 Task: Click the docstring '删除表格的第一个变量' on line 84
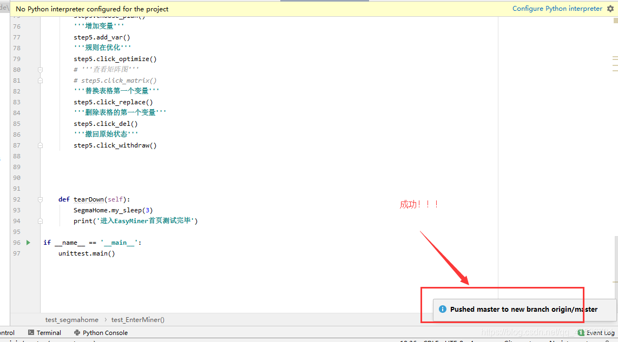pos(120,112)
